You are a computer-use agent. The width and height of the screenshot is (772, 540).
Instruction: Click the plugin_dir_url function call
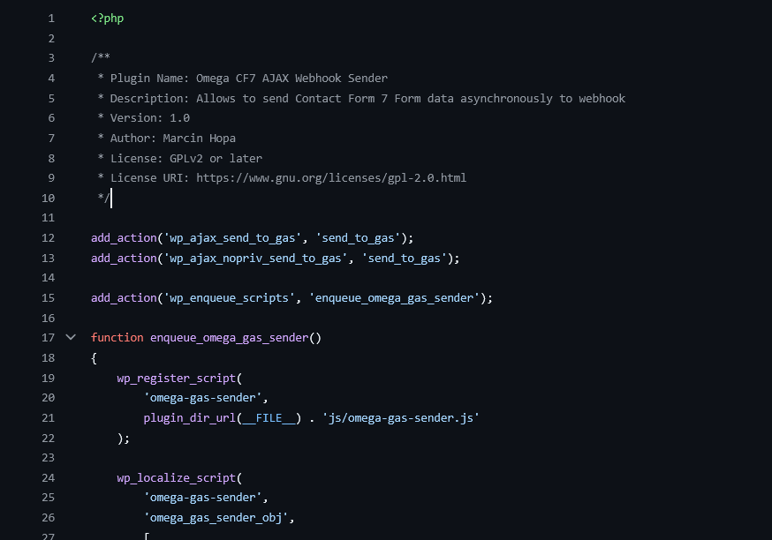[188, 417]
